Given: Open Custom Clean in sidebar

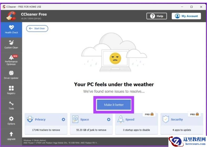Looking at the screenshot, I should pyautogui.click(x=11, y=45).
